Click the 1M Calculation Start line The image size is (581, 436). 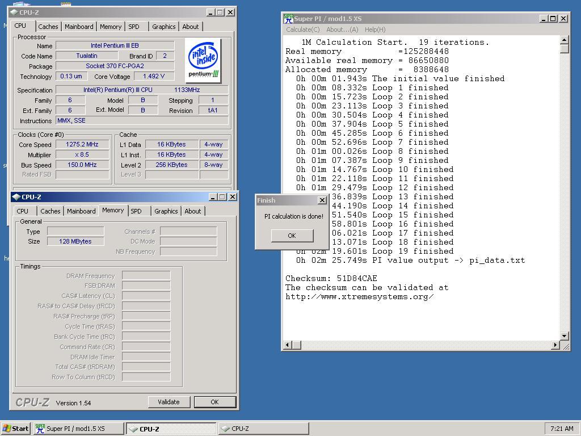point(395,42)
